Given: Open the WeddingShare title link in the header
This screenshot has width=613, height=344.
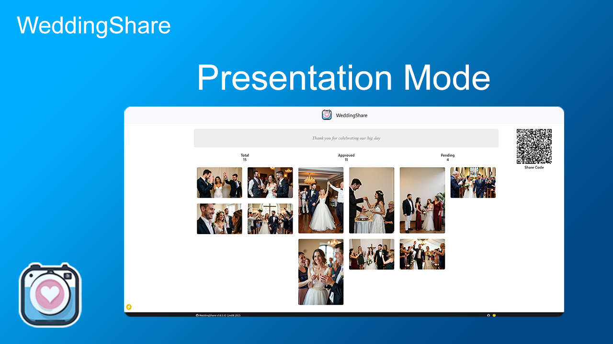Looking at the screenshot, I should (x=352, y=115).
